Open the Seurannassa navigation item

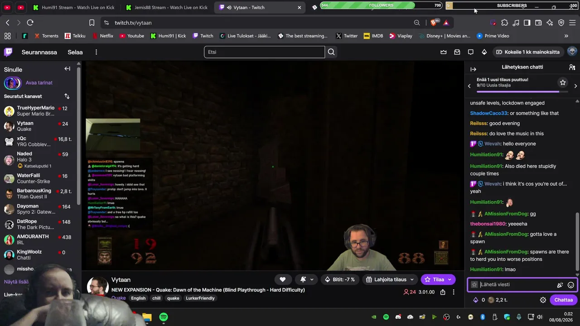39,52
